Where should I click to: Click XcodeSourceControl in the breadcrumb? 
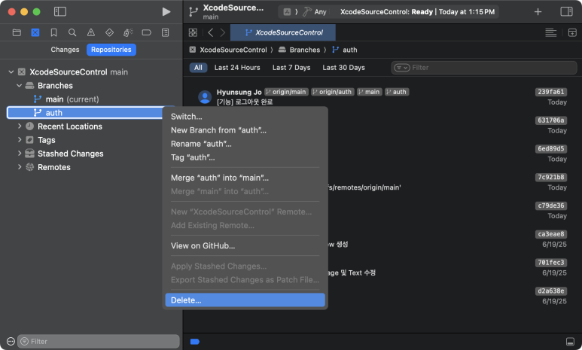[x=233, y=50]
